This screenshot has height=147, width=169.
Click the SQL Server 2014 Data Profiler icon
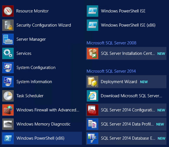click(x=92, y=124)
